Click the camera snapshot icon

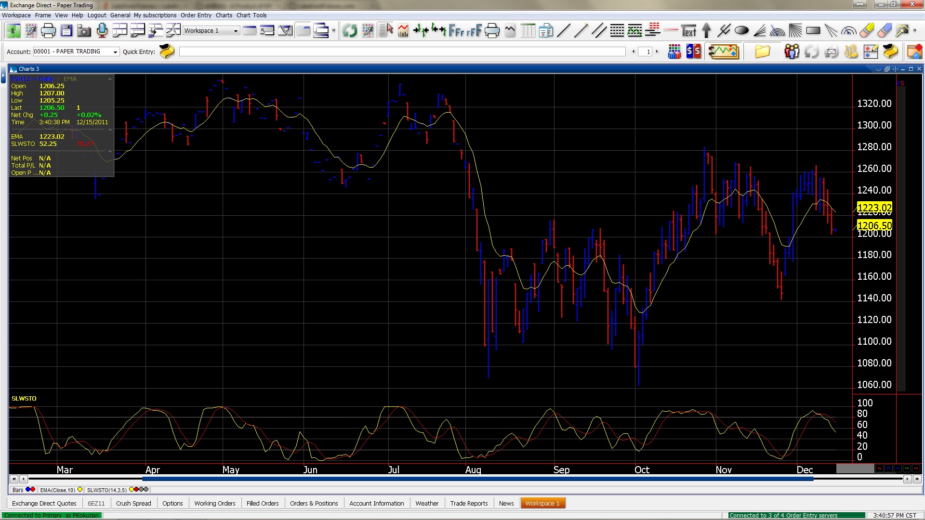click(84, 31)
